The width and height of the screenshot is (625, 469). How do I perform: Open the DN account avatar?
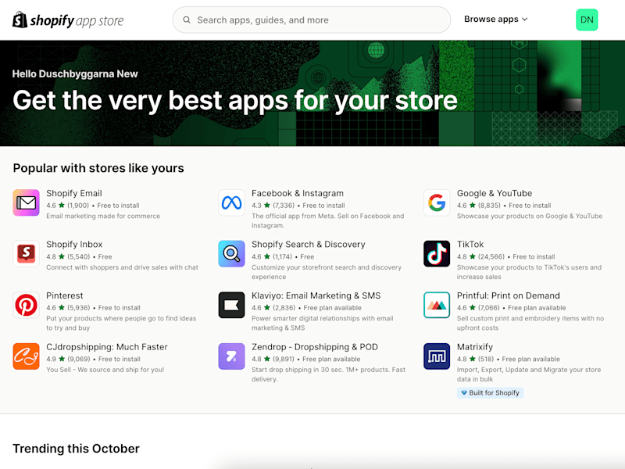click(587, 20)
